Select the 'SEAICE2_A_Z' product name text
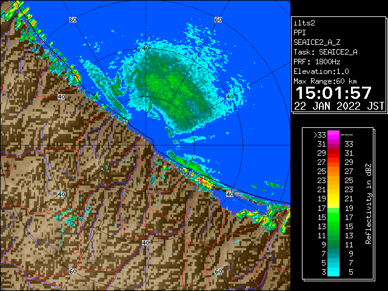Viewport: 388px width, 291px height. 317,42
